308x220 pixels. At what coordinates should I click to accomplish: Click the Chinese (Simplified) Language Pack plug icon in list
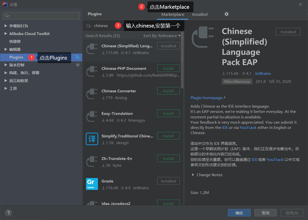coord(92,49)
